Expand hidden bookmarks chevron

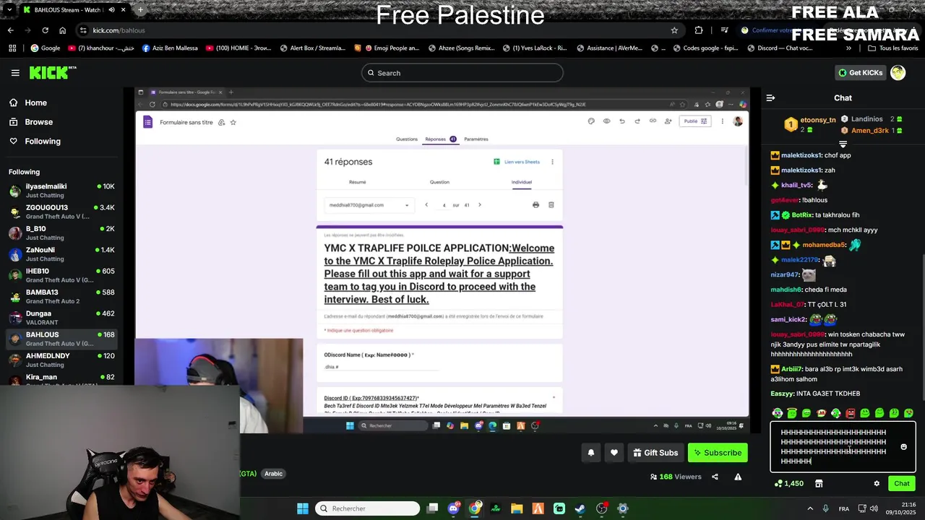848,48
